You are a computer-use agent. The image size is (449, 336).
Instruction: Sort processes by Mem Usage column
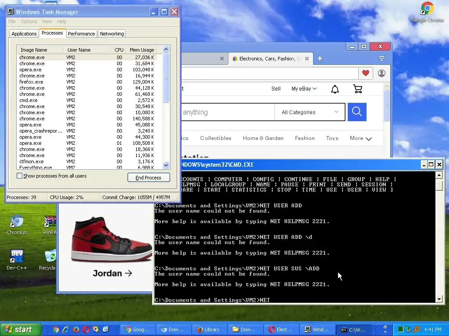coord(142,50)
